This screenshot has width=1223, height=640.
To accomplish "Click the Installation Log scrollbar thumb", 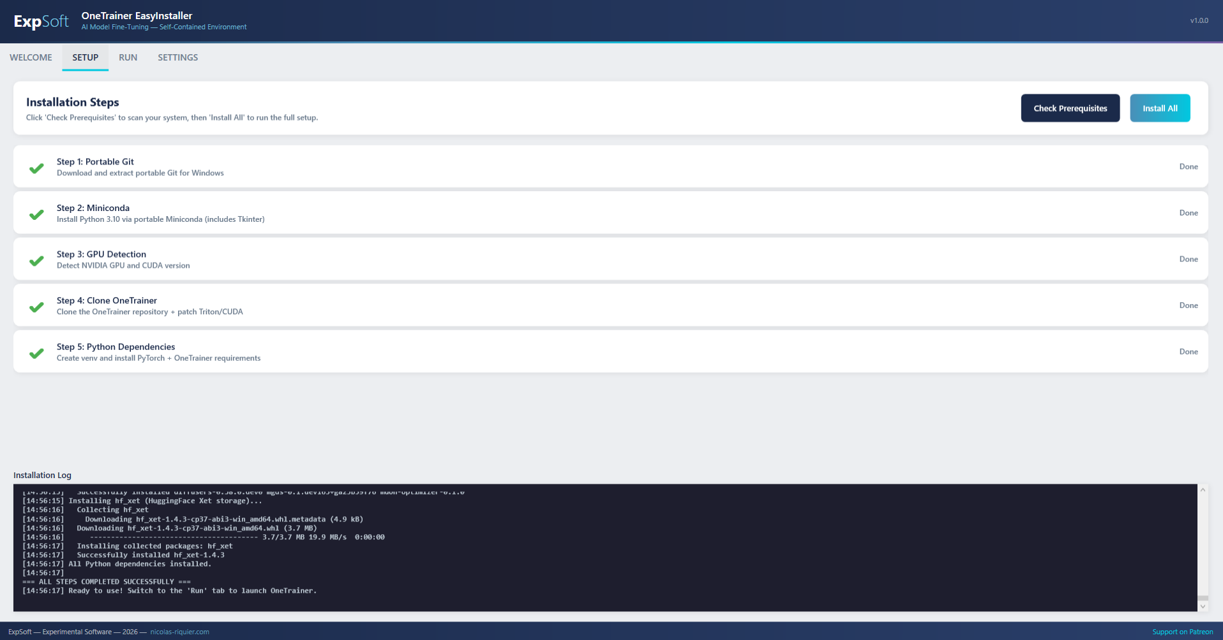I will [x=1203, y=599].
